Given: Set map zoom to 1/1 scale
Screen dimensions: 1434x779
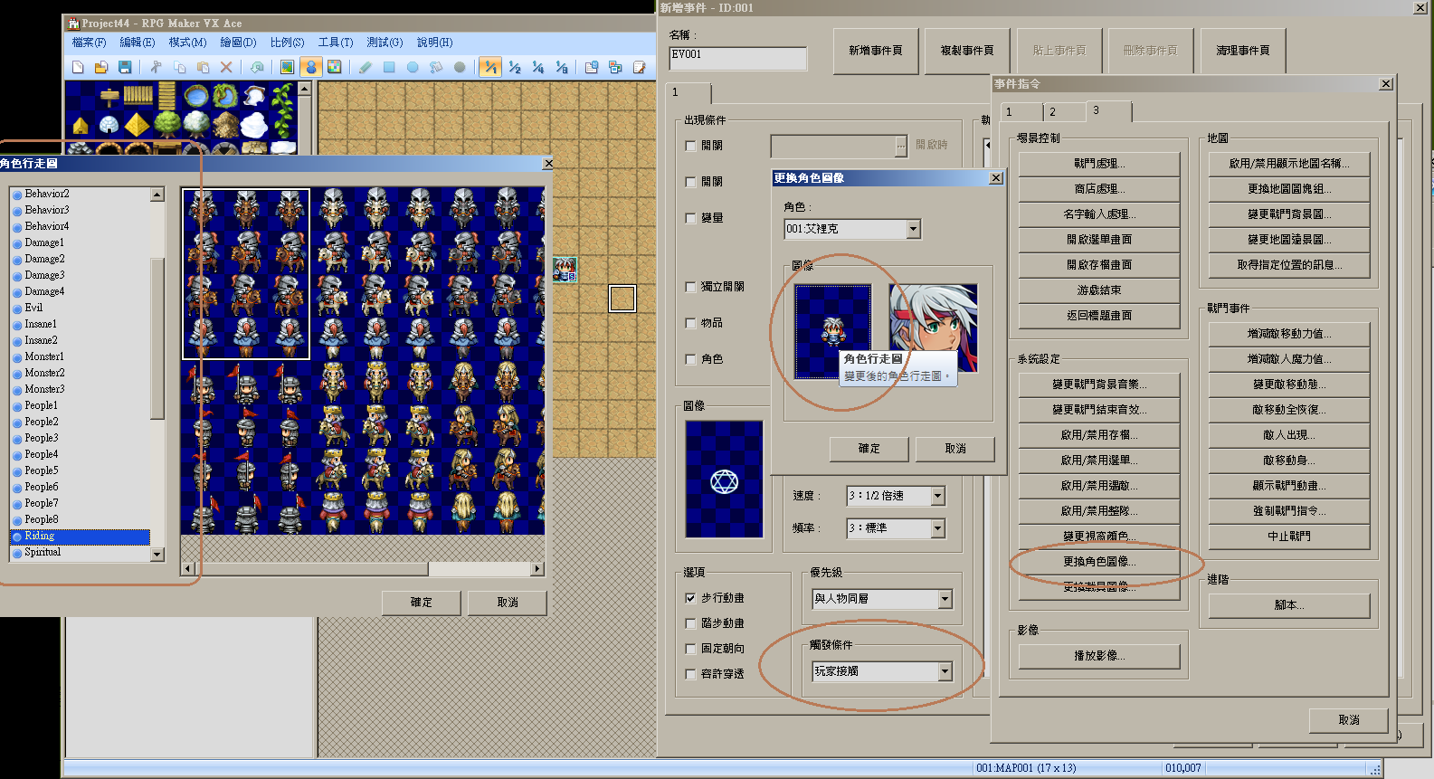Looking at the screenshot, I should point(490,67).
